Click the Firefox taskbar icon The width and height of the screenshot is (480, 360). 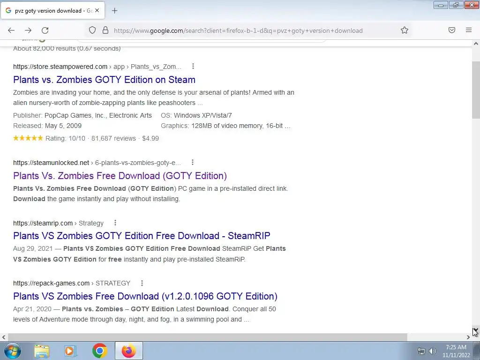tap(128, 351)
